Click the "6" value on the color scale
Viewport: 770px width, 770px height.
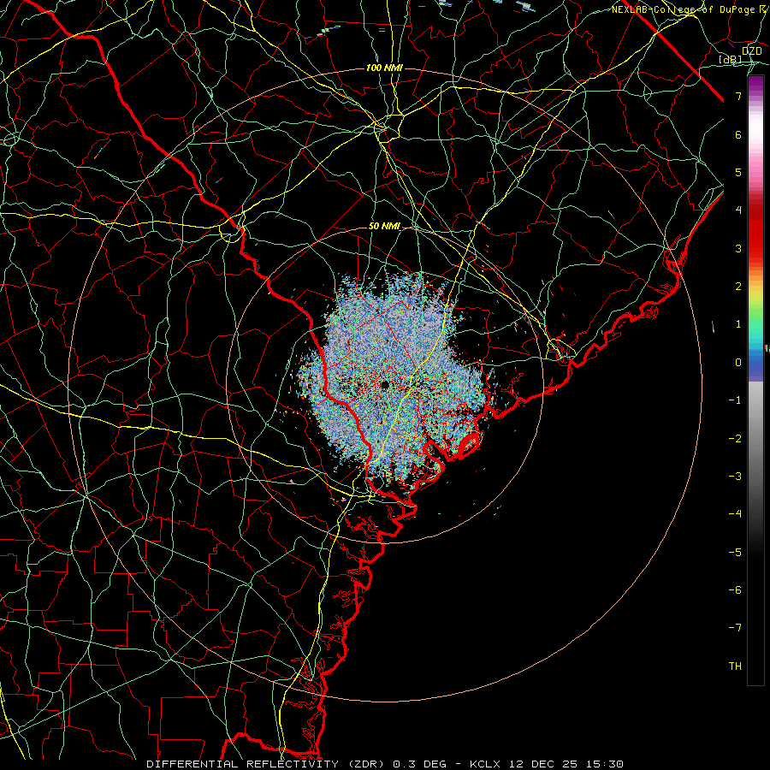(x=738, y=134)
